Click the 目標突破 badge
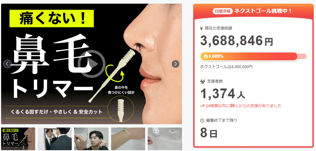Viewport: 316px width, 151px height. coord(223,11)
